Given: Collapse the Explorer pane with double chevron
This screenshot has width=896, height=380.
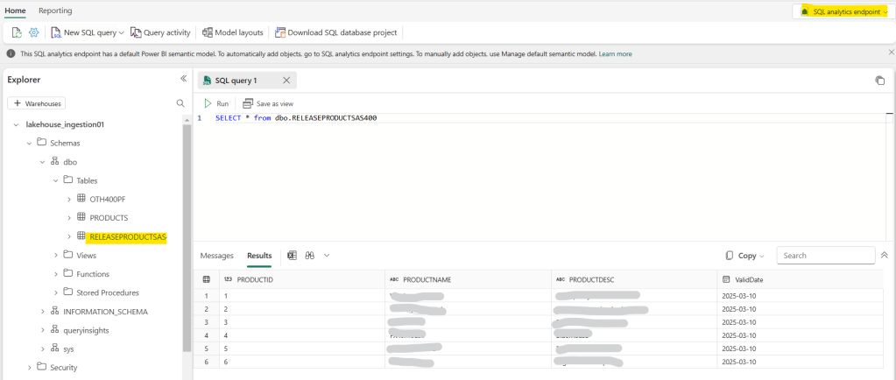Looking at the screenshot, I should click(183, 79).
